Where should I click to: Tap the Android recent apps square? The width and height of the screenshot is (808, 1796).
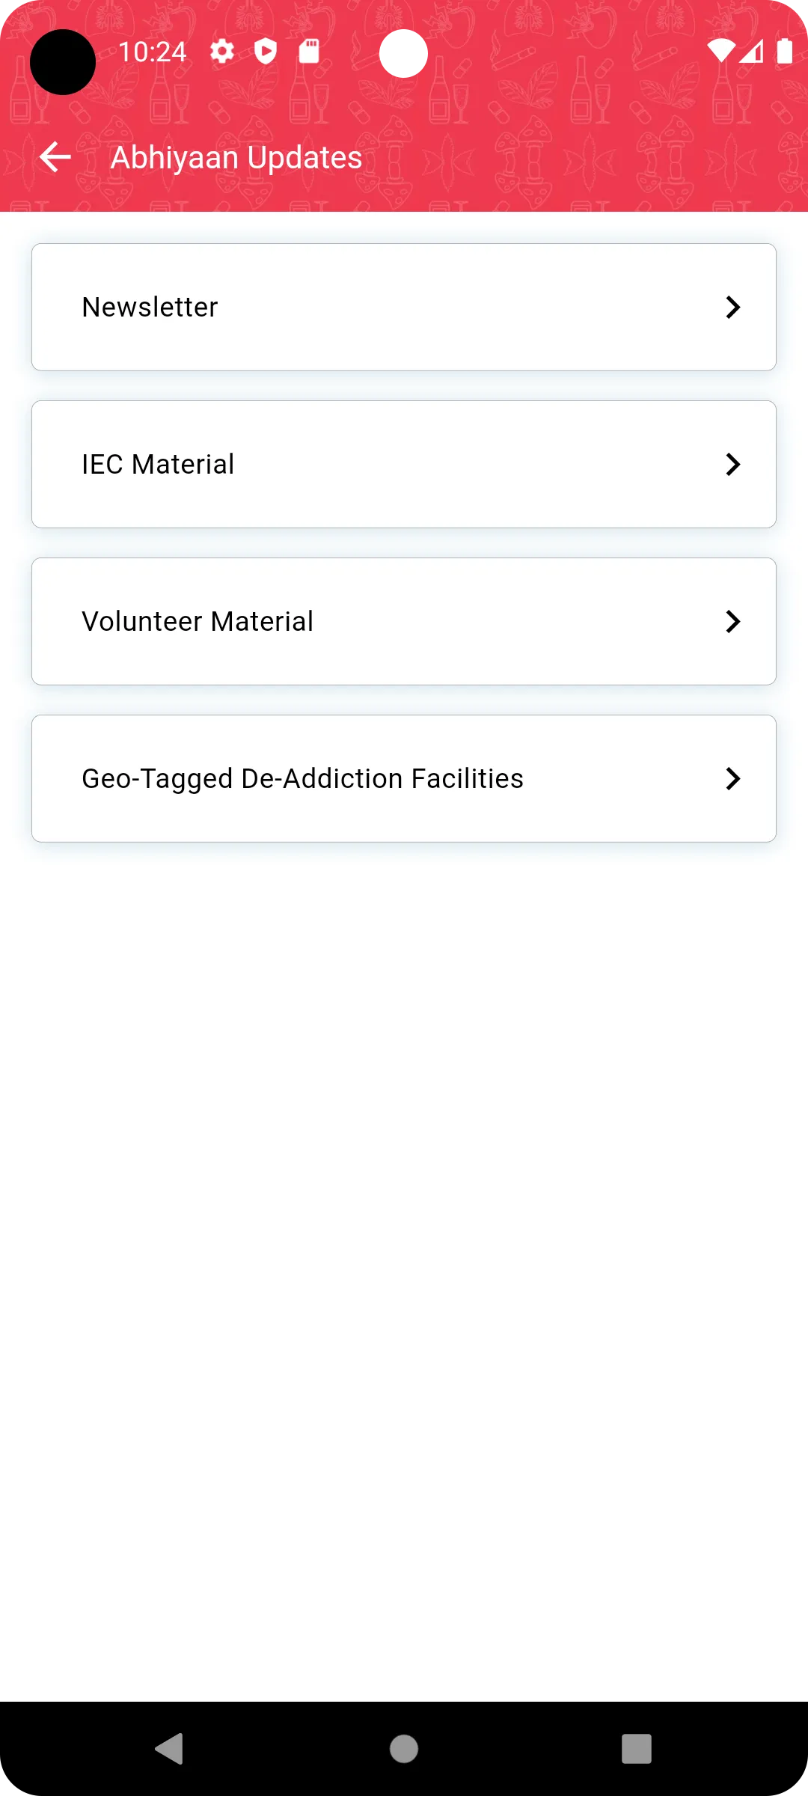click(x=637, y=1749)
